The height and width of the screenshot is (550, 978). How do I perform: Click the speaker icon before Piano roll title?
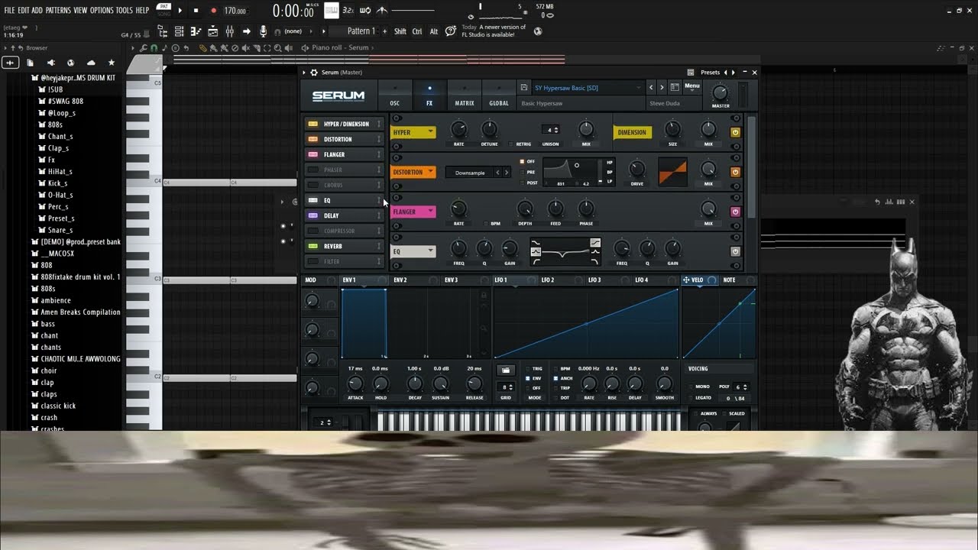click(305, 47)
